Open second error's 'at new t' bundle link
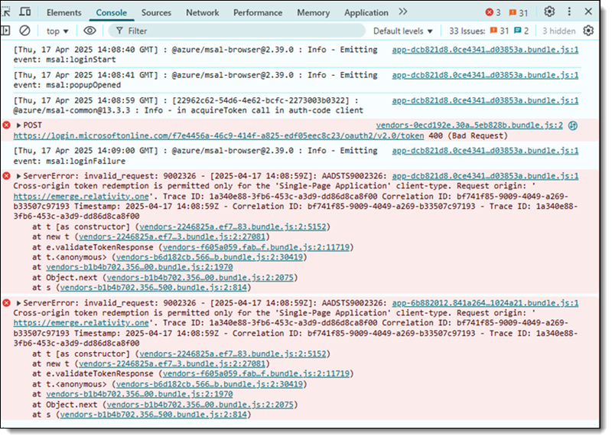Viewport: 612px width, 440px height. [172, 363]
